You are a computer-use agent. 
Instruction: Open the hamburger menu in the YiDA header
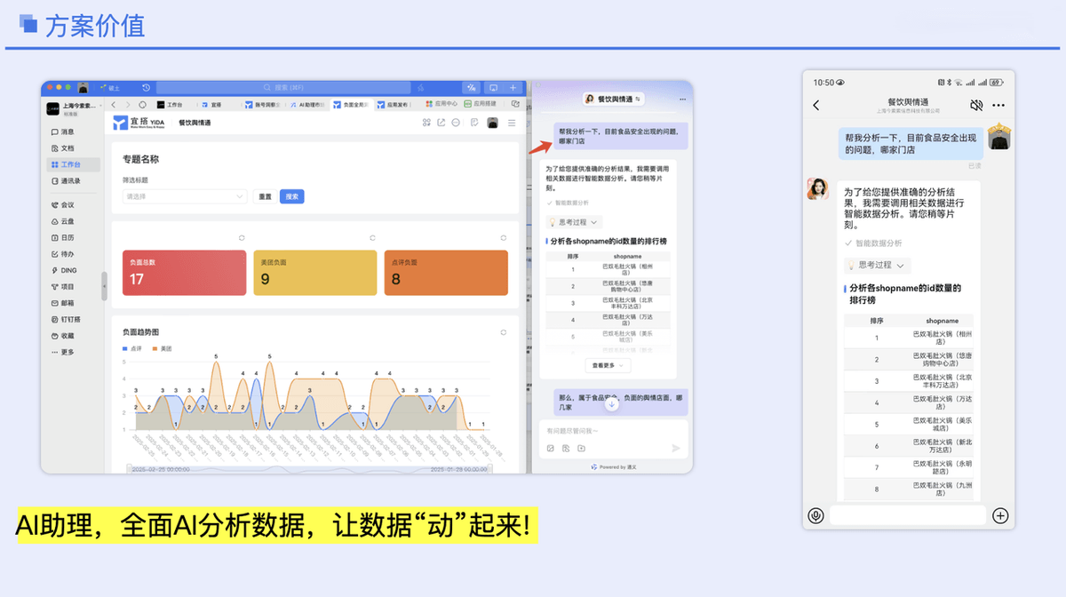coord(512,123)
